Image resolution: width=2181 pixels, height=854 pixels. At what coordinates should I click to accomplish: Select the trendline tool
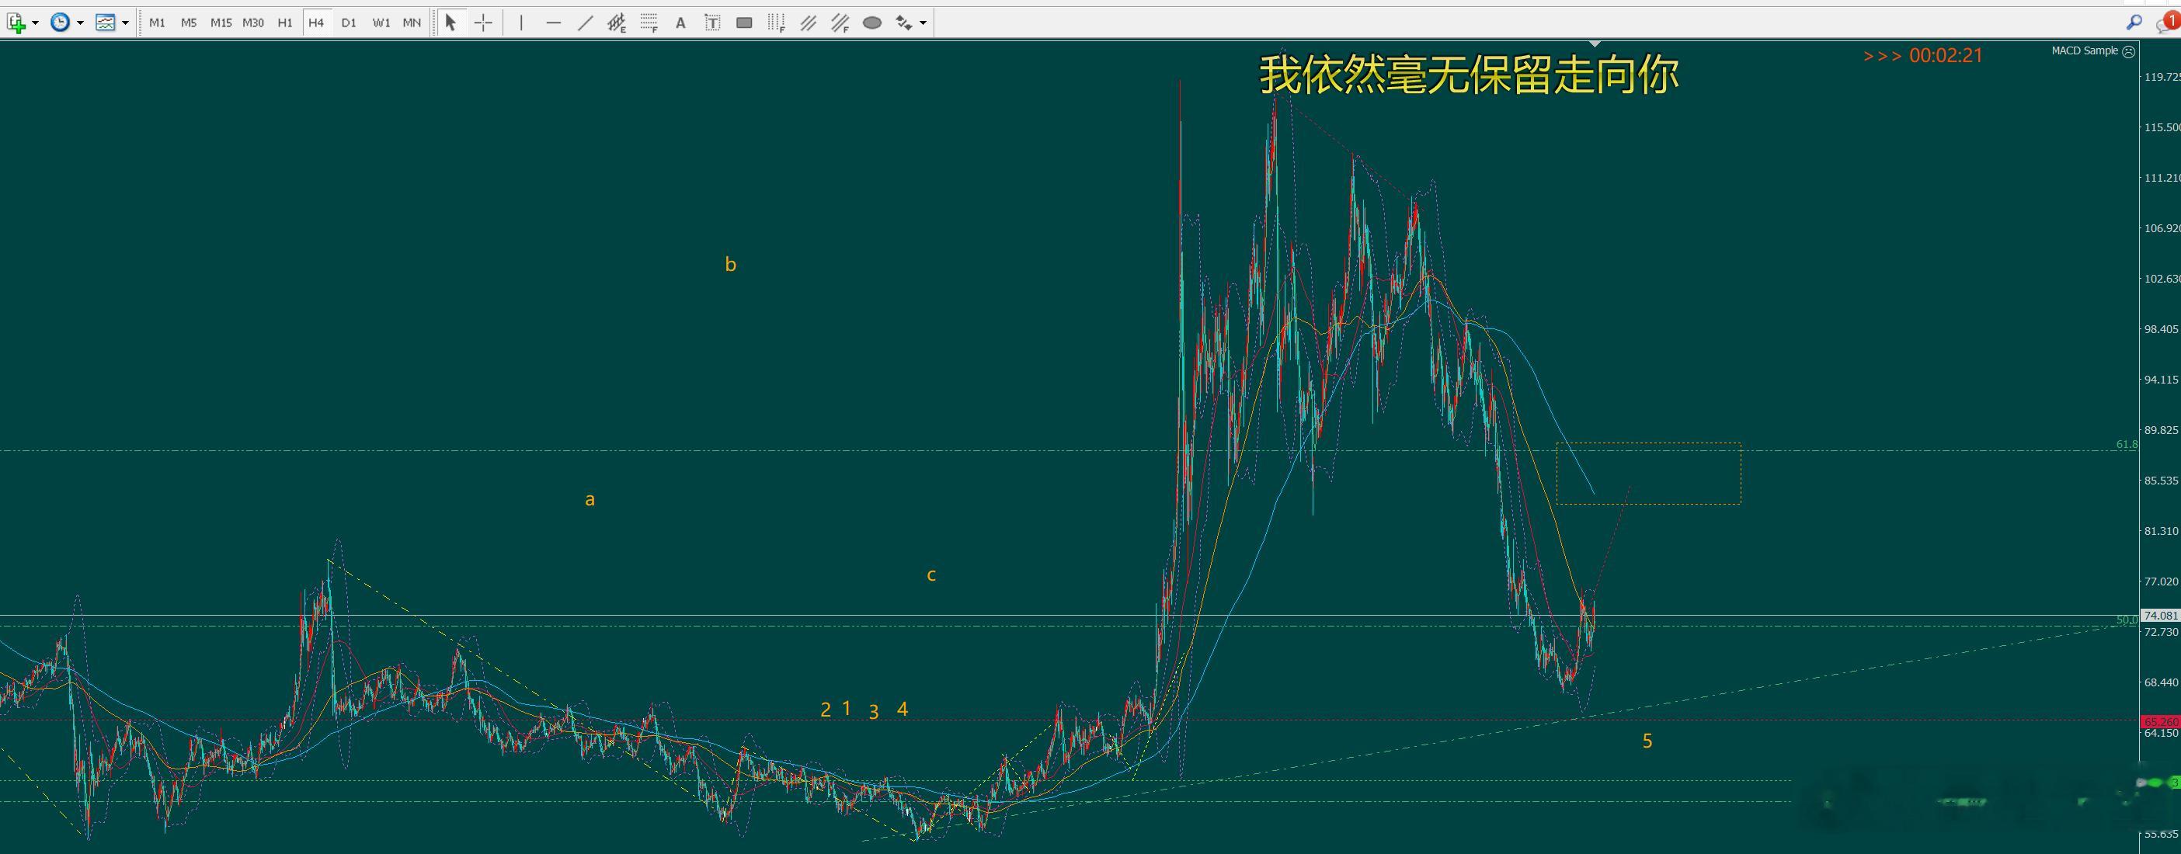click(585, 23)
